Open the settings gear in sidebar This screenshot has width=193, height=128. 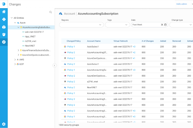pos(4,124)
